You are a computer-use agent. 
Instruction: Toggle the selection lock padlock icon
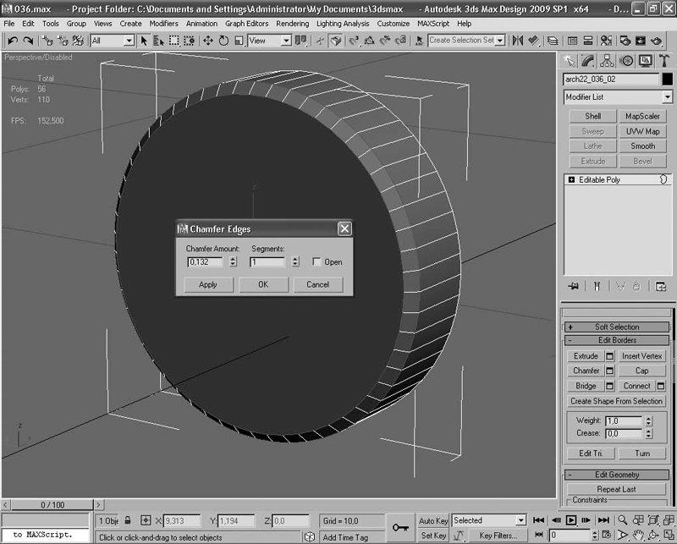click(x=128, y=521)
